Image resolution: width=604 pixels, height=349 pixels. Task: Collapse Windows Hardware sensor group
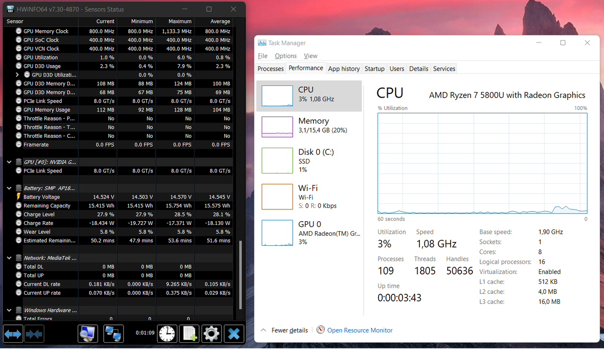(x=9, y=310)
